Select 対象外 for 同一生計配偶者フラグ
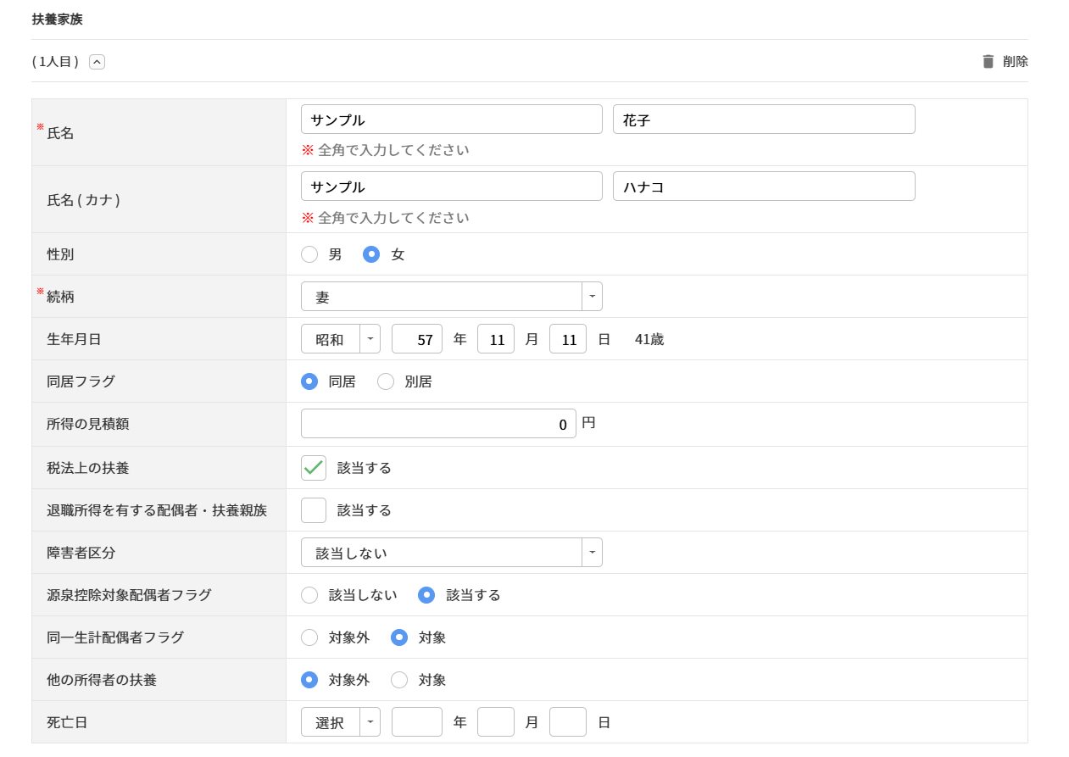 tap(309, 637)
